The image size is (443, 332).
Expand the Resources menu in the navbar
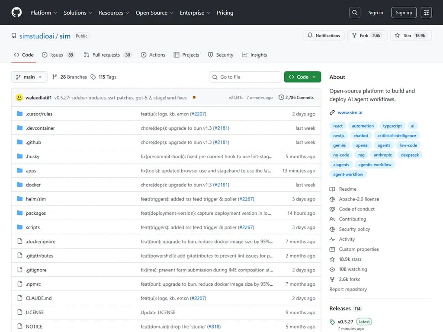click(x=113, y=13)
